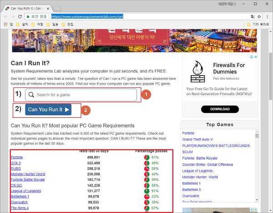Open CS GO link in the table
Viewport: 273px width, 213px height.
(x=16, y=185)
